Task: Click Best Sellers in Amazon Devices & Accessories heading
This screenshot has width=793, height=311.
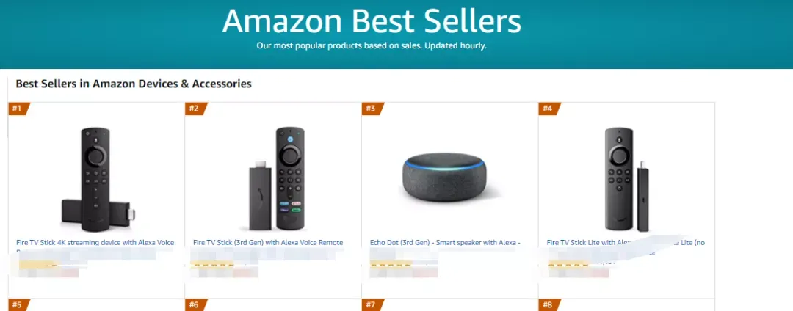Action: (134, 84)
